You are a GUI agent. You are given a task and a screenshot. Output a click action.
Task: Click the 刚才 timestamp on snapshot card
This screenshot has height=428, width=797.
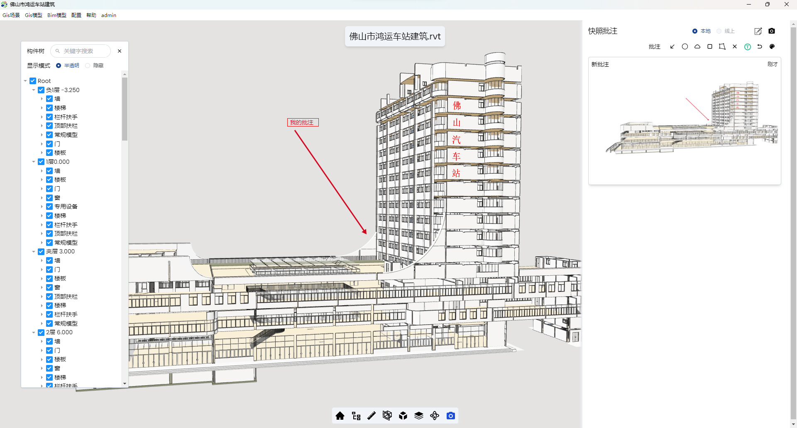point(773,64)
